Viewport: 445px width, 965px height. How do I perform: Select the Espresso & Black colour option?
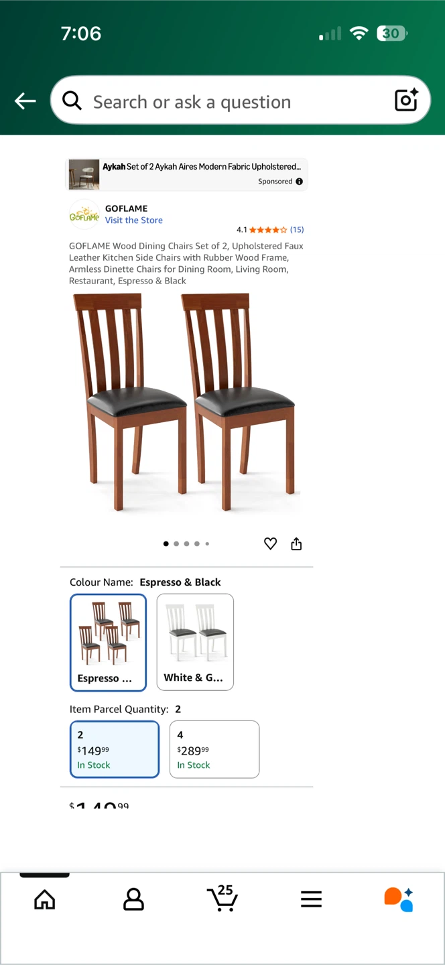[x=108, y=643]
